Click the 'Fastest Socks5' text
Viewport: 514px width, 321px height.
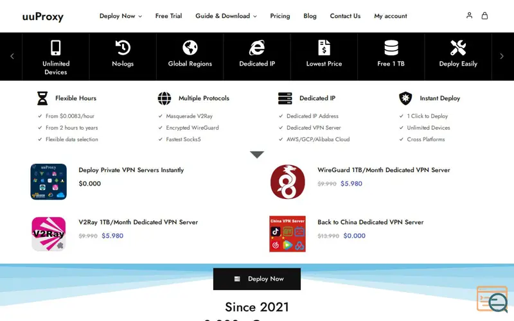pos(183,139)
